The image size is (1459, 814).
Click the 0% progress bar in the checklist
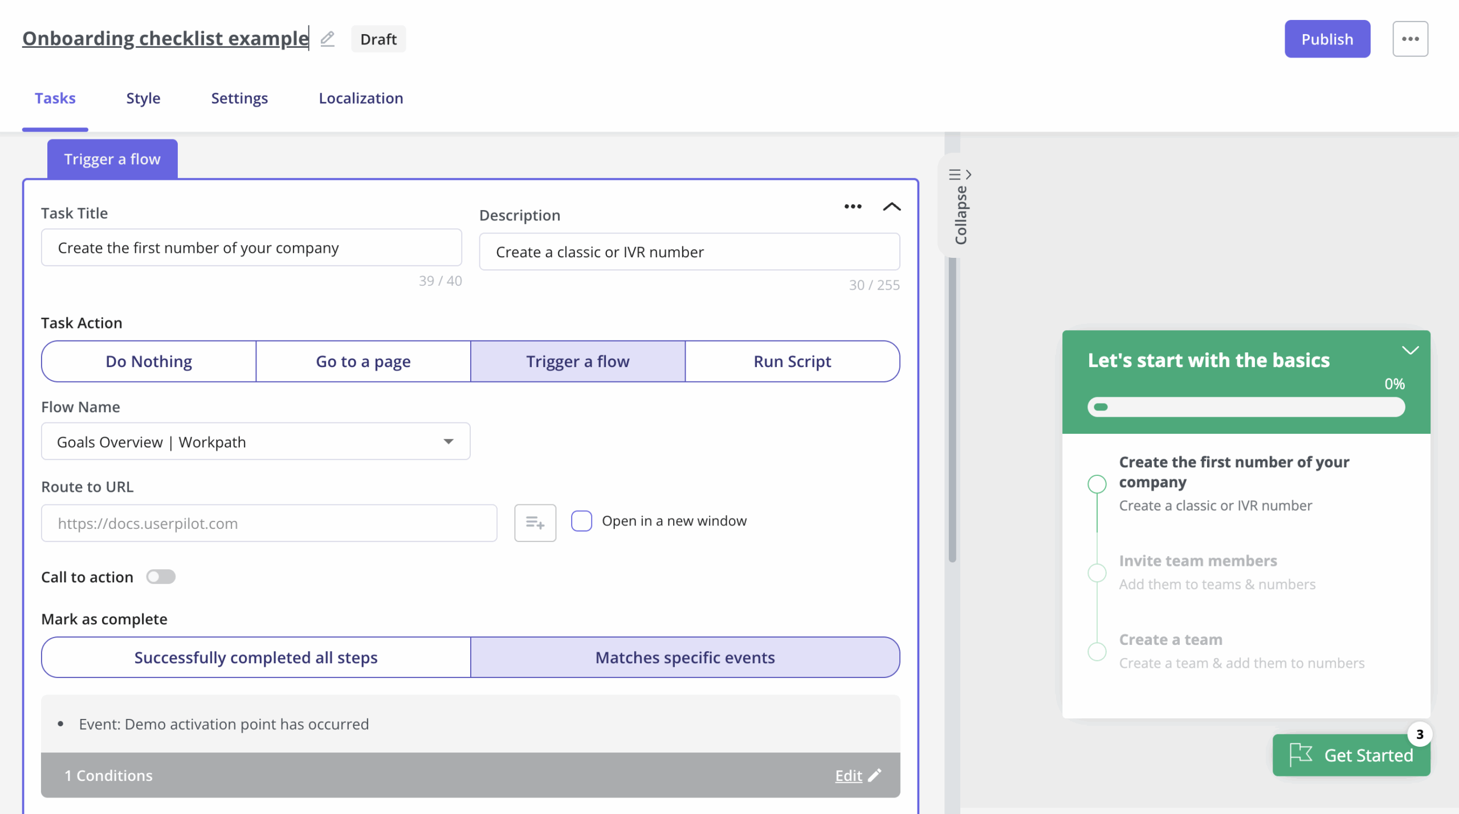(1246, 406)
